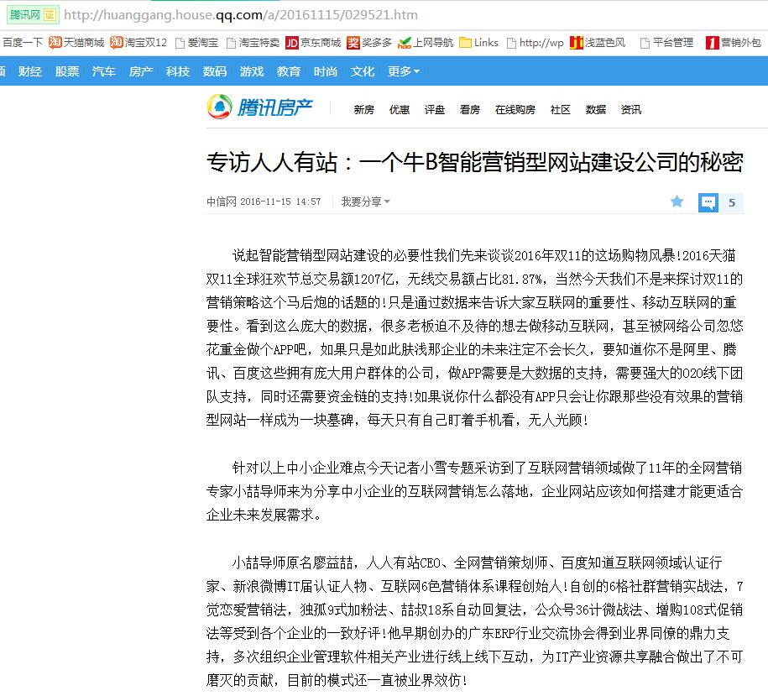The height and width of the screenshot is (696, 768).
Task: Click the 腾讯网 site identity badge
Action: point(33,15)
